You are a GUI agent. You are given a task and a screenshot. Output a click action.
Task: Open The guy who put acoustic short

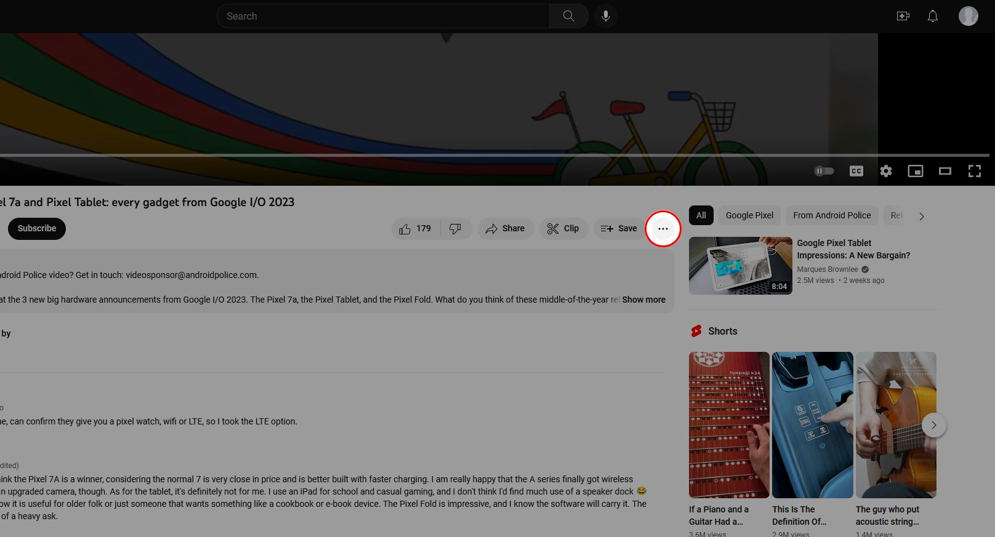pyautogui.click(x=896, y=425)
